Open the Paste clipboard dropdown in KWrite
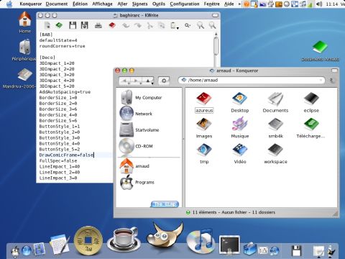 tap(178, 28)
